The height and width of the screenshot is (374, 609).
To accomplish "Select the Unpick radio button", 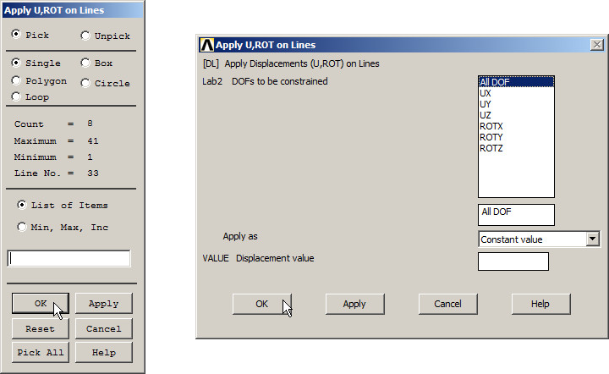I will click(x=85, y=36).
